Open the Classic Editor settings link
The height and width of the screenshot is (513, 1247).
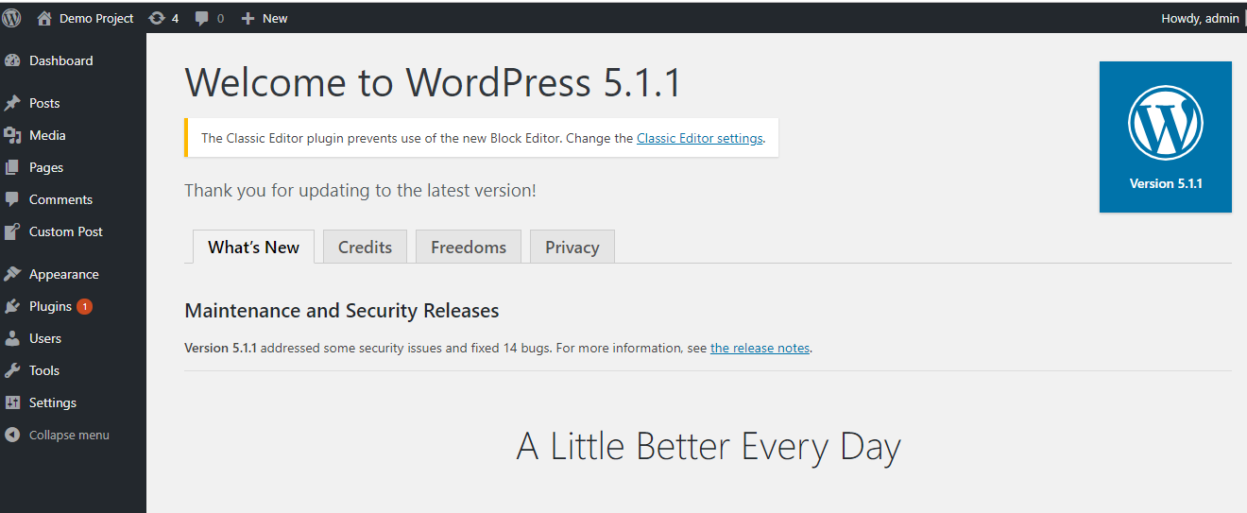pos(699,138)
